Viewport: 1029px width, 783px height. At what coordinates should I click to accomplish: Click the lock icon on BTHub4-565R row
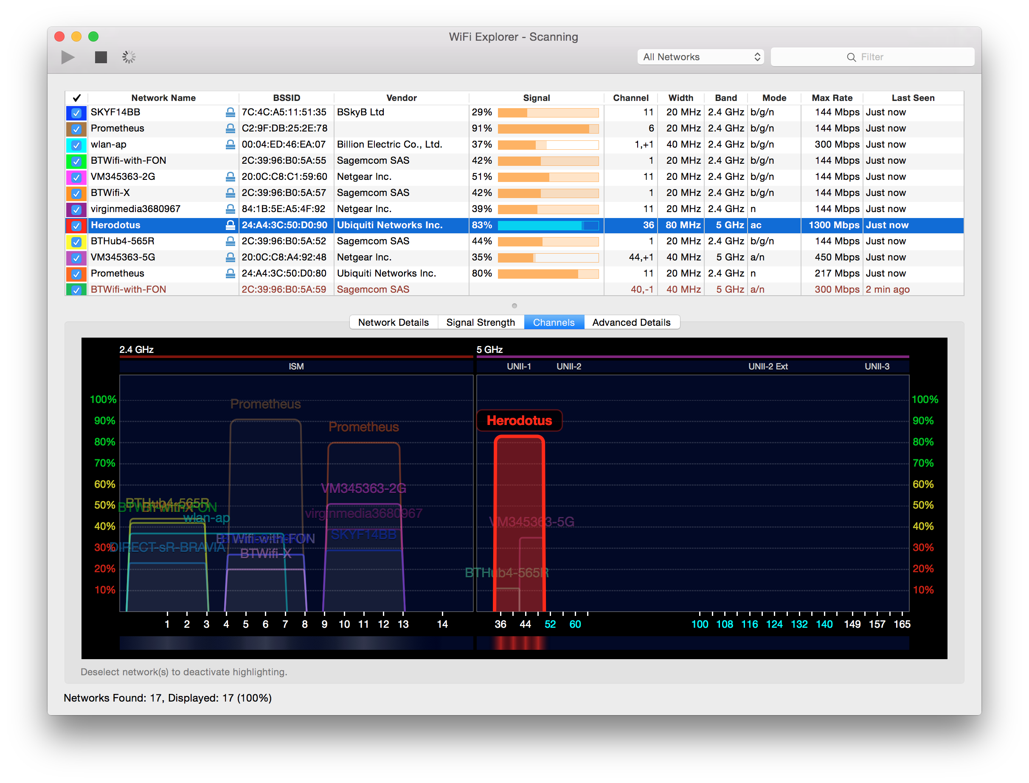pyautogui.click(x=230, y=241)
